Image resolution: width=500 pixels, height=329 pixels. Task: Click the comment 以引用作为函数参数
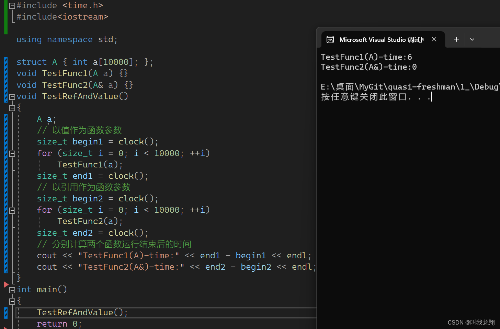click(x=84, y=187)
